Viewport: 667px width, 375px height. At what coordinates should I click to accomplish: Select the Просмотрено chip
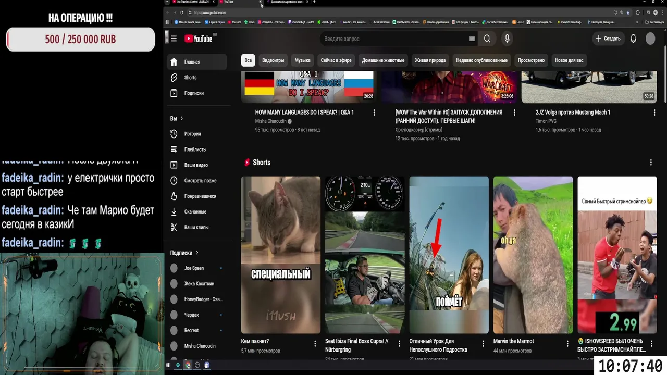click(531, 60)
